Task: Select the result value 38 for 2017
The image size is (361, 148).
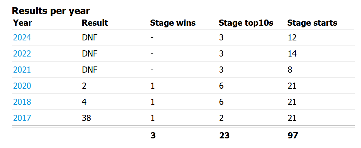Action: 86,118
